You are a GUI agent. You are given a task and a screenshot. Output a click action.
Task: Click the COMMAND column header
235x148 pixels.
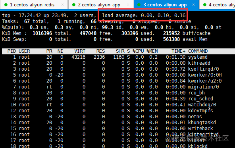point(198,51)
